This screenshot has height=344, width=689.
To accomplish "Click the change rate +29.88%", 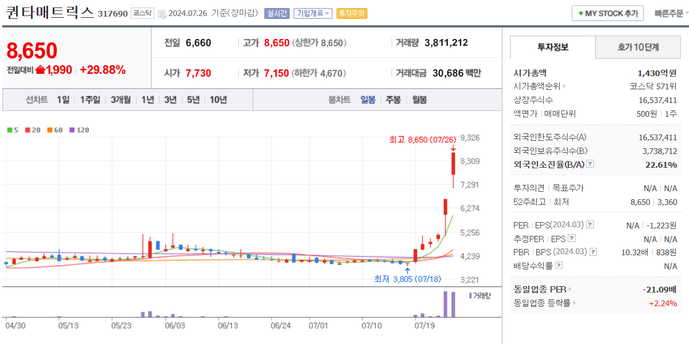I will tap(102, 70).
